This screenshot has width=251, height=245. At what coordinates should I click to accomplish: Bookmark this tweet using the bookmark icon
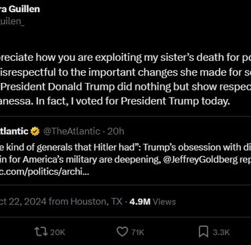coord(203,232)
